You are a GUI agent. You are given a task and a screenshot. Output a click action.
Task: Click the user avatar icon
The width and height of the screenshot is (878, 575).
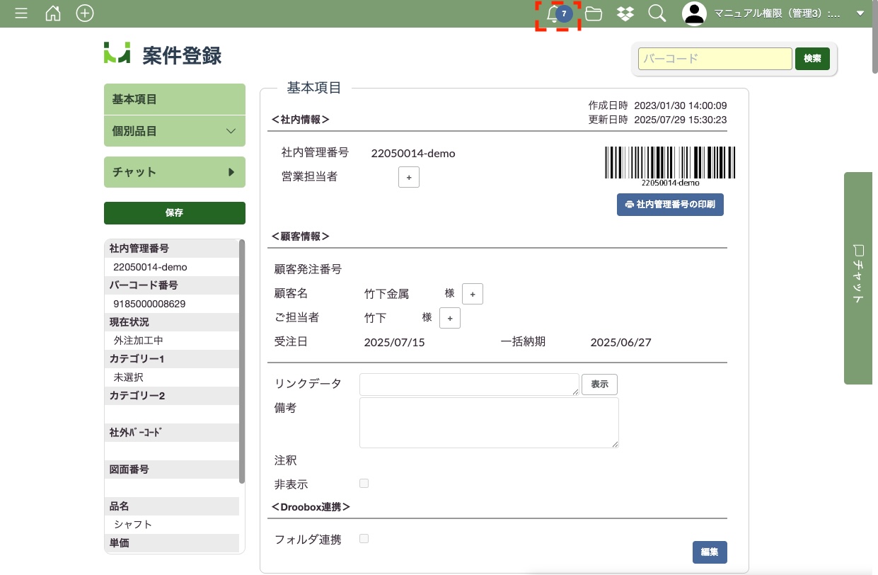tap(694, 13)
